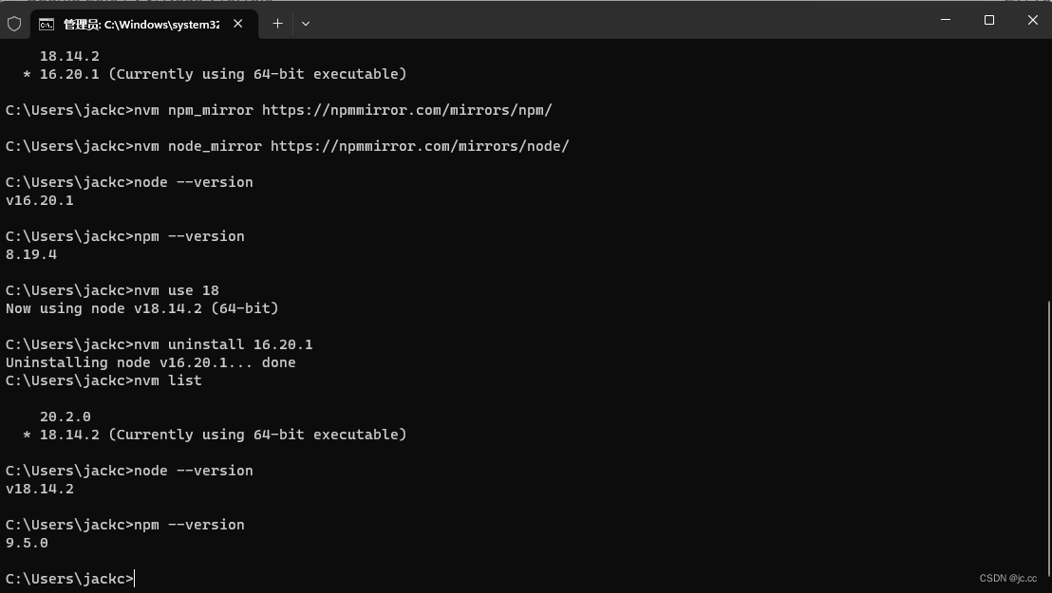The height and width of the screenshot is (593, 1052).
Task: Click the command prompt icon on the tab
Action: pos(47,24)
